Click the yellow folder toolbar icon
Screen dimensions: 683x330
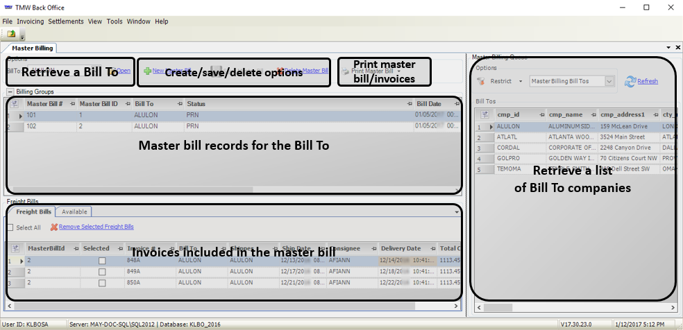(x=11, y=33)
